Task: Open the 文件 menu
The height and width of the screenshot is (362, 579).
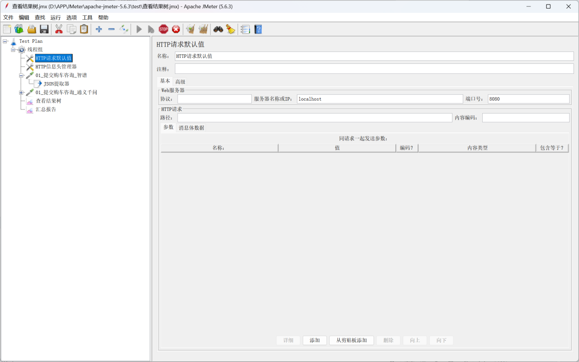Action: coord(8,18)
